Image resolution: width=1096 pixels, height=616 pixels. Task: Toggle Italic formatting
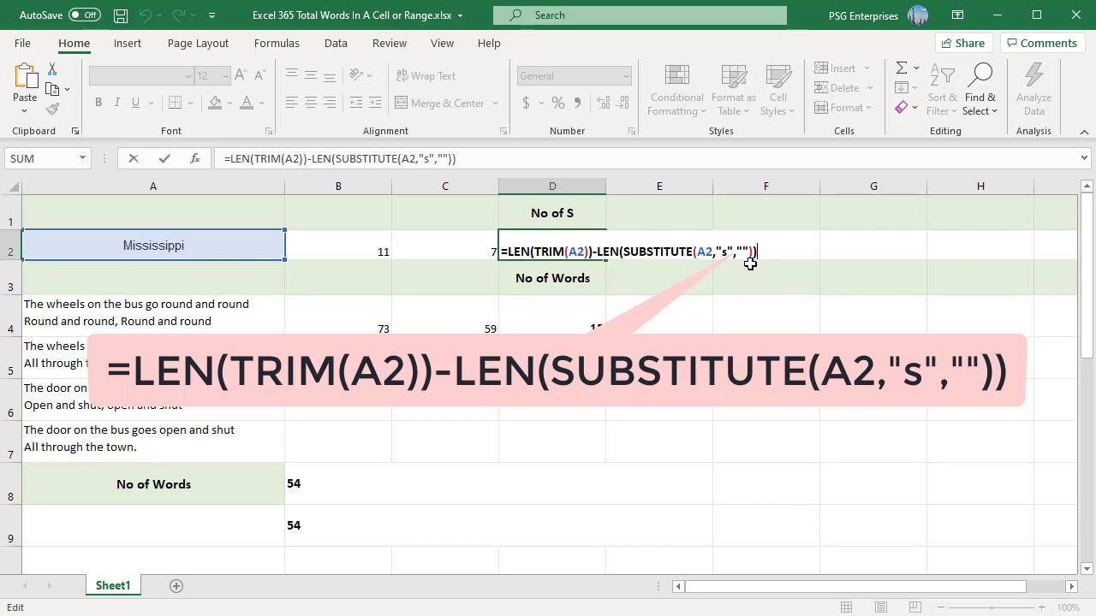point(117,103)
